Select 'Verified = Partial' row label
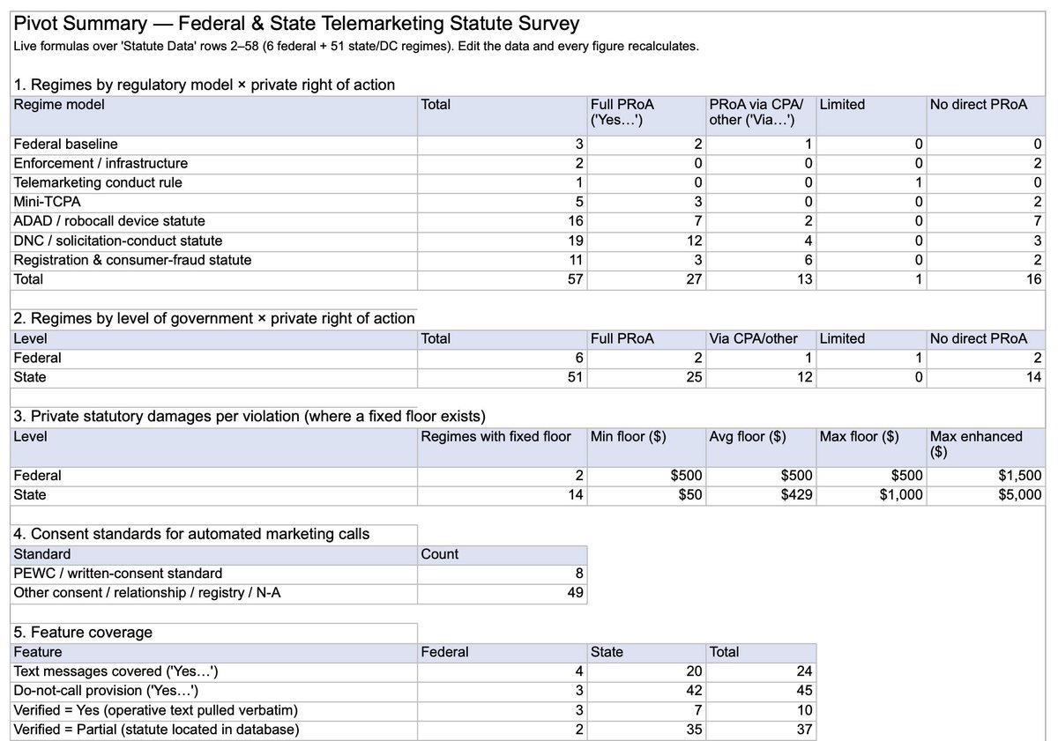 214,730
